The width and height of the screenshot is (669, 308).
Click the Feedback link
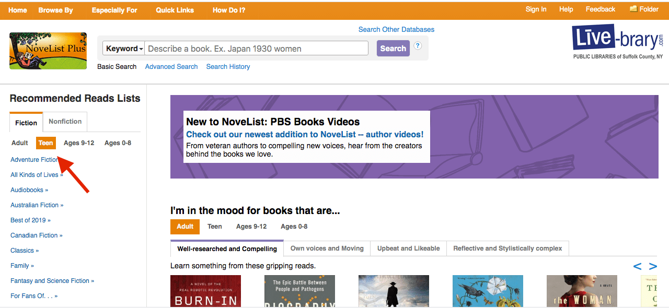point(601,9)
